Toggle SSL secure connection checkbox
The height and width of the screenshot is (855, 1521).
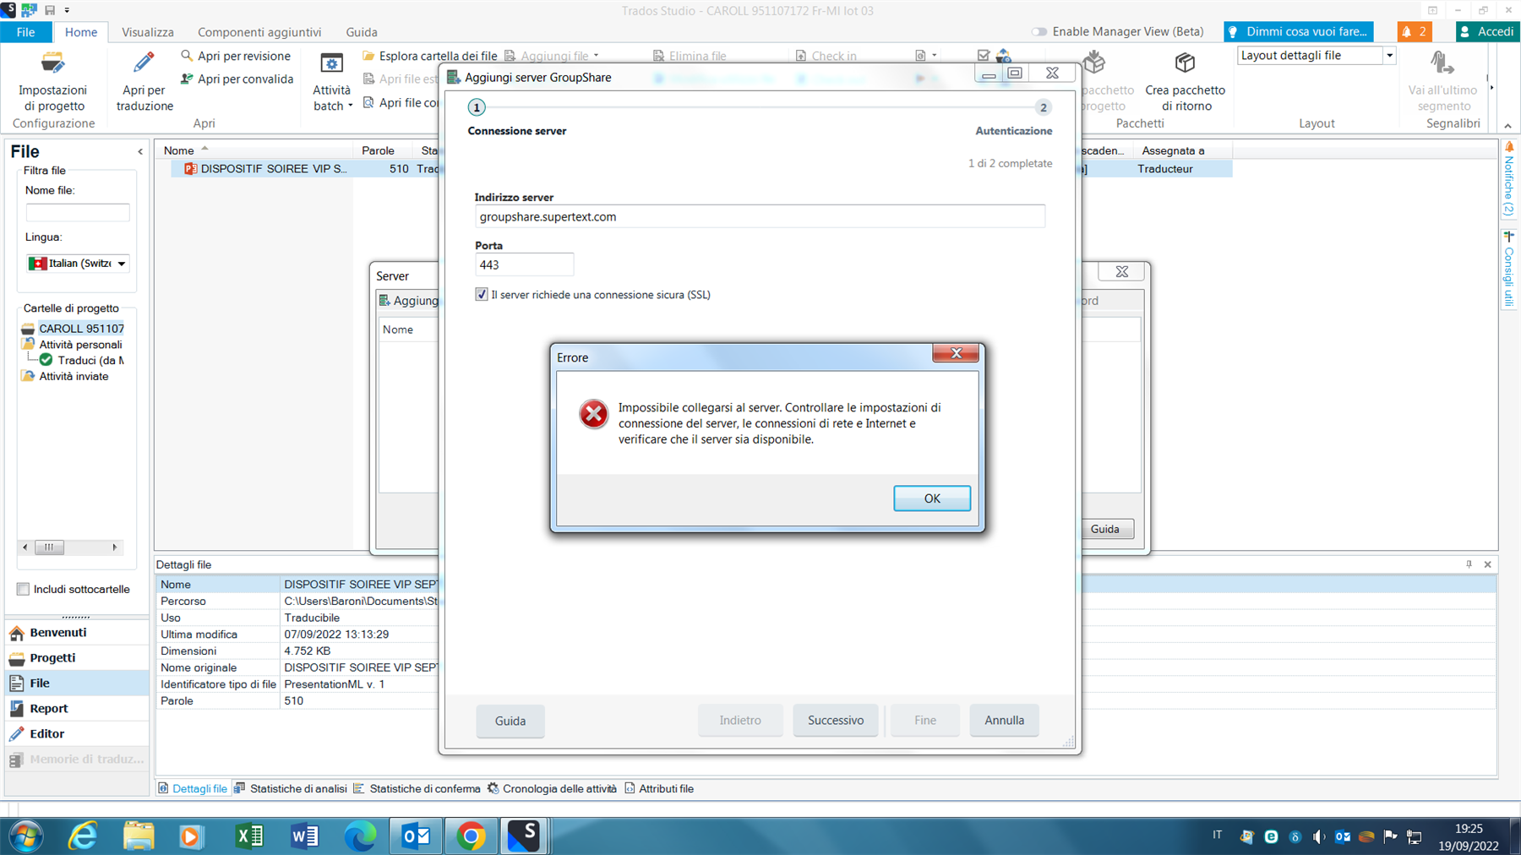click(482, 295)
